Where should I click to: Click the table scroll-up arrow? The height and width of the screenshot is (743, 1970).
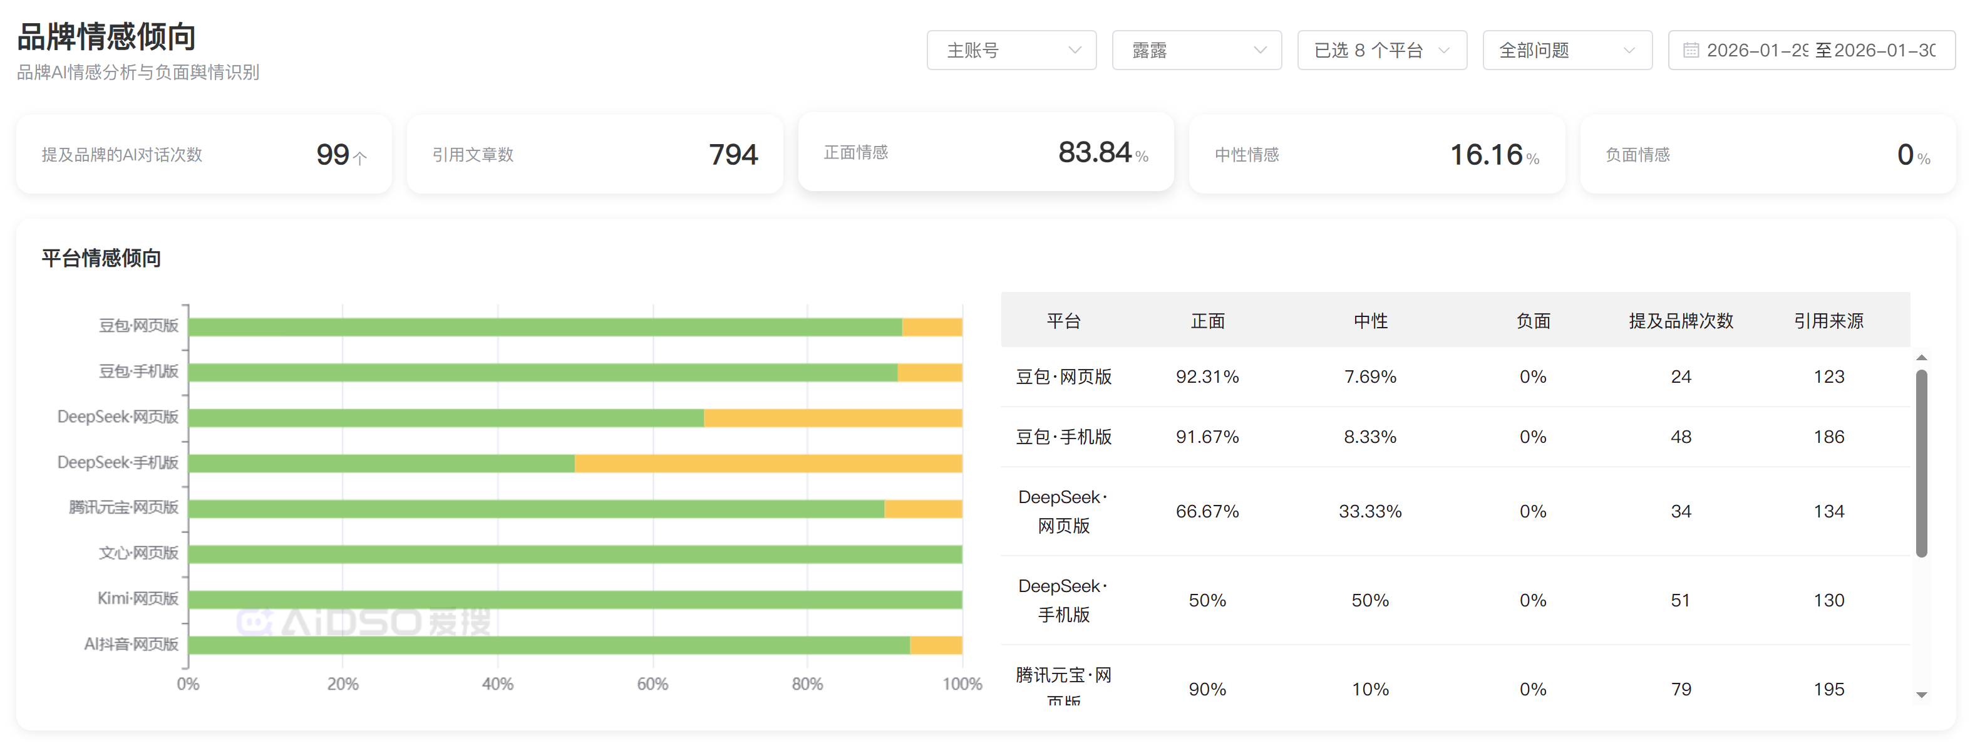1921,358
